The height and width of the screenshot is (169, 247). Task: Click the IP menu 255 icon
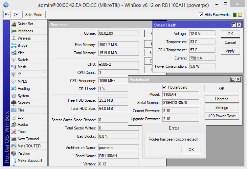(14, 74)
